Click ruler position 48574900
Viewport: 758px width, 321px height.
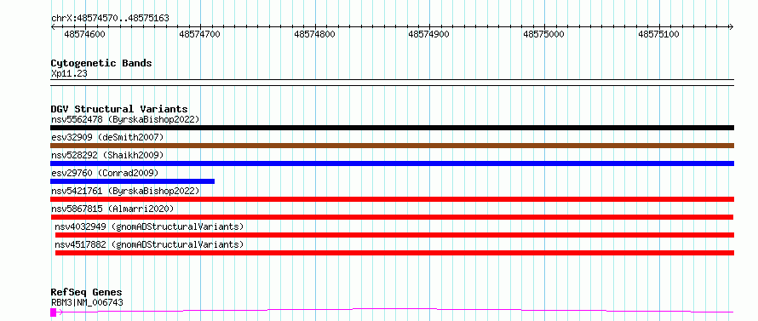pyautogui.click(x=428, y=34)
